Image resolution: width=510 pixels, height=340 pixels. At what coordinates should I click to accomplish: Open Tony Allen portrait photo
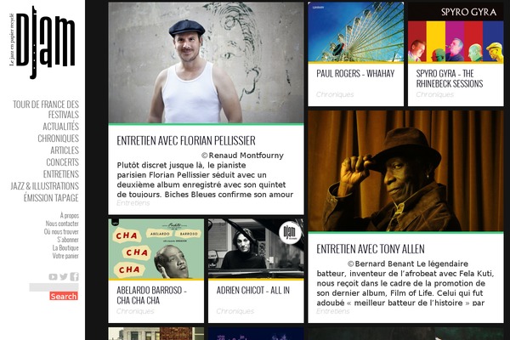[x=405, y=171]
